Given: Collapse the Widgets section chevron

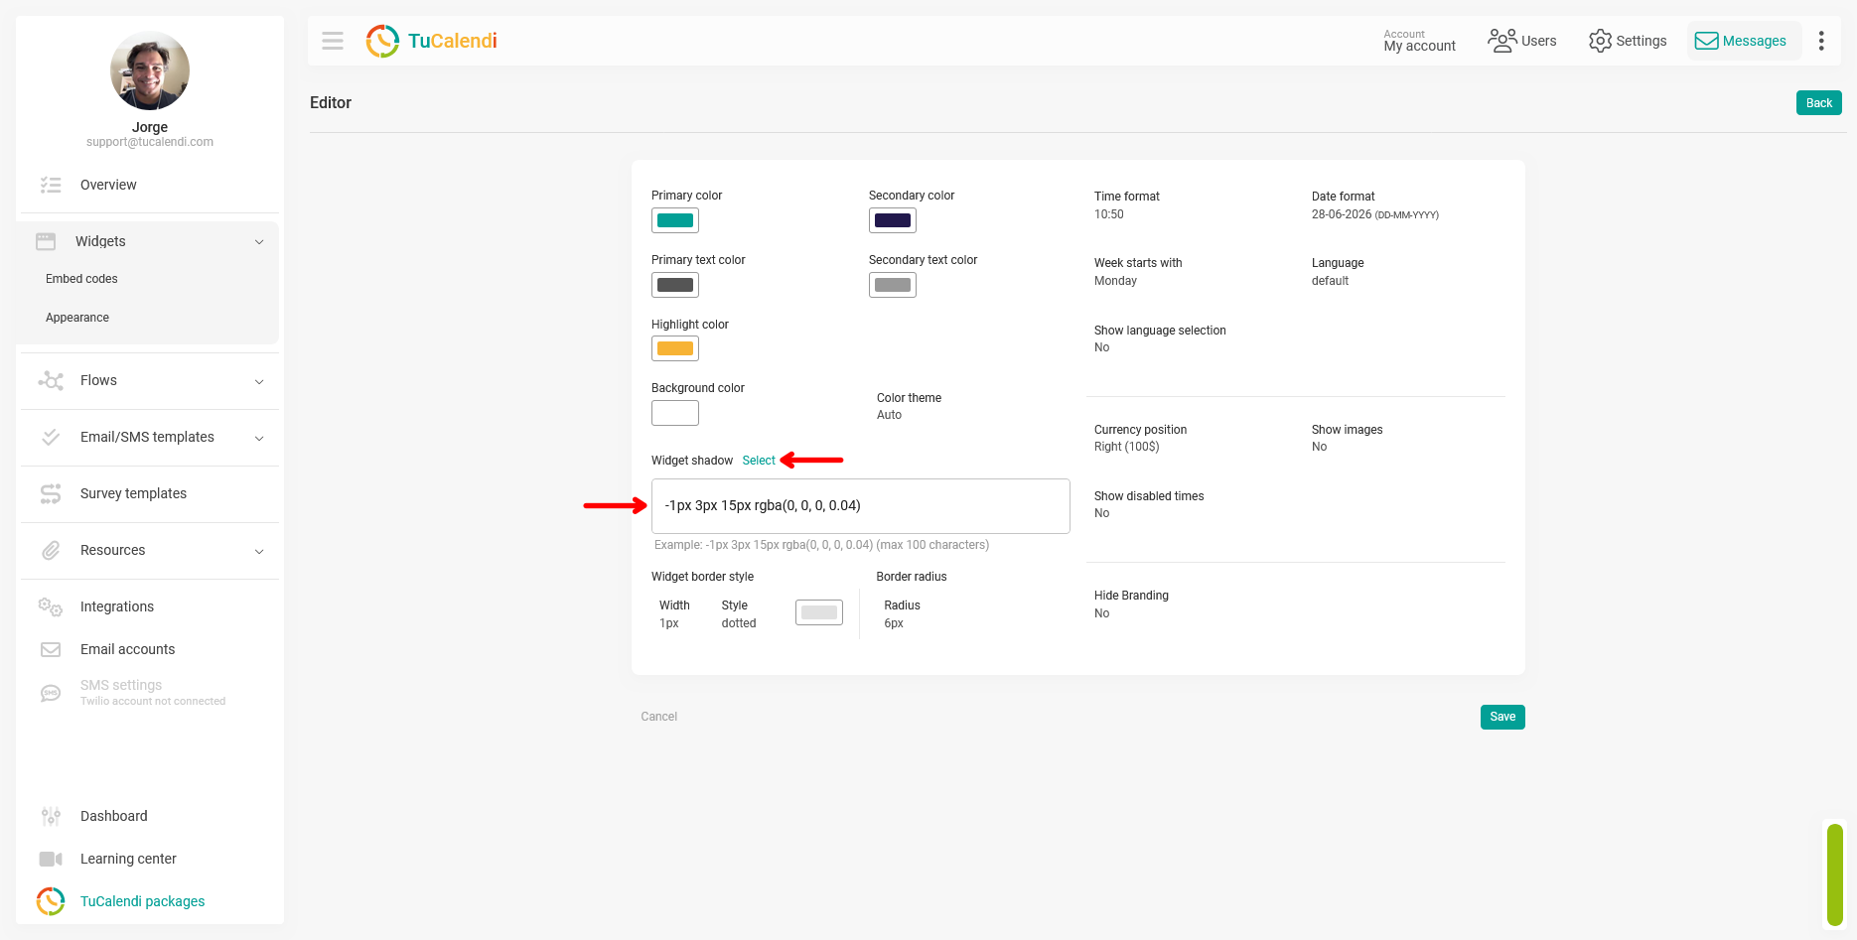Looking at the screenshot, I should (259, 241).
